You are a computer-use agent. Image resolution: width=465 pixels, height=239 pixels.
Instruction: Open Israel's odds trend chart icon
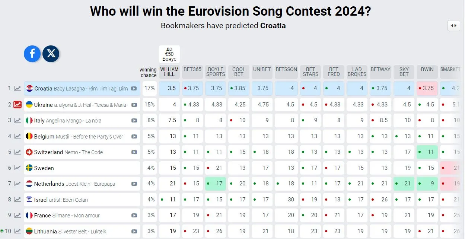pyautogui.click(x=17, y=200)
